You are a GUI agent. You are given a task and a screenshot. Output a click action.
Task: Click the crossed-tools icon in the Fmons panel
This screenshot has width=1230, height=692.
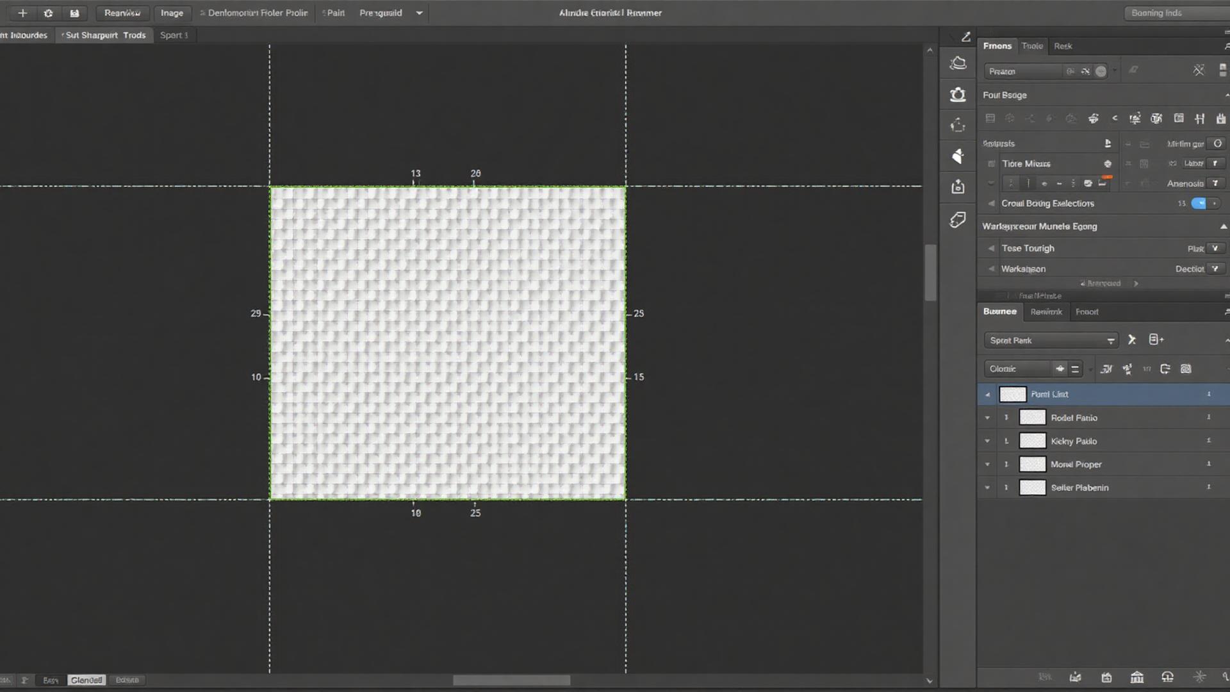1199,70
